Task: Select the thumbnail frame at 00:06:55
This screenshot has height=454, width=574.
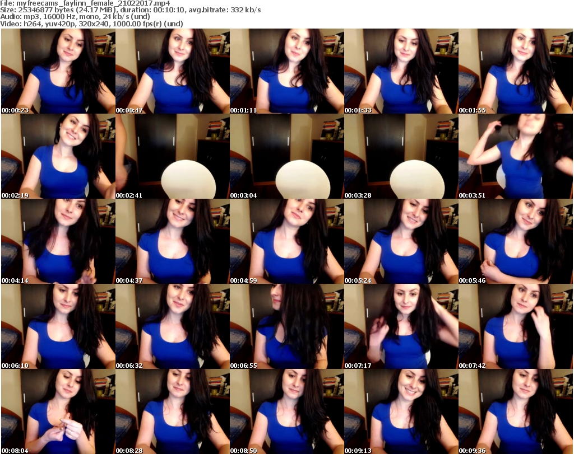Action: [x=287, y=326]
